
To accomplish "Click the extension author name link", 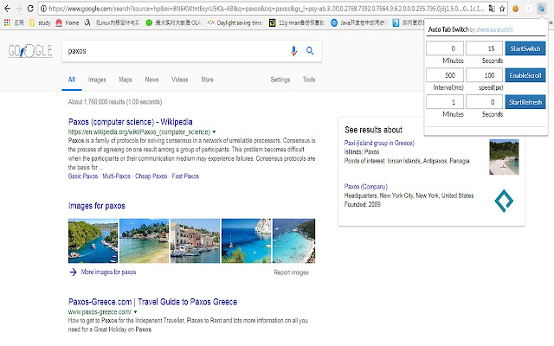I will coord(494,29).
